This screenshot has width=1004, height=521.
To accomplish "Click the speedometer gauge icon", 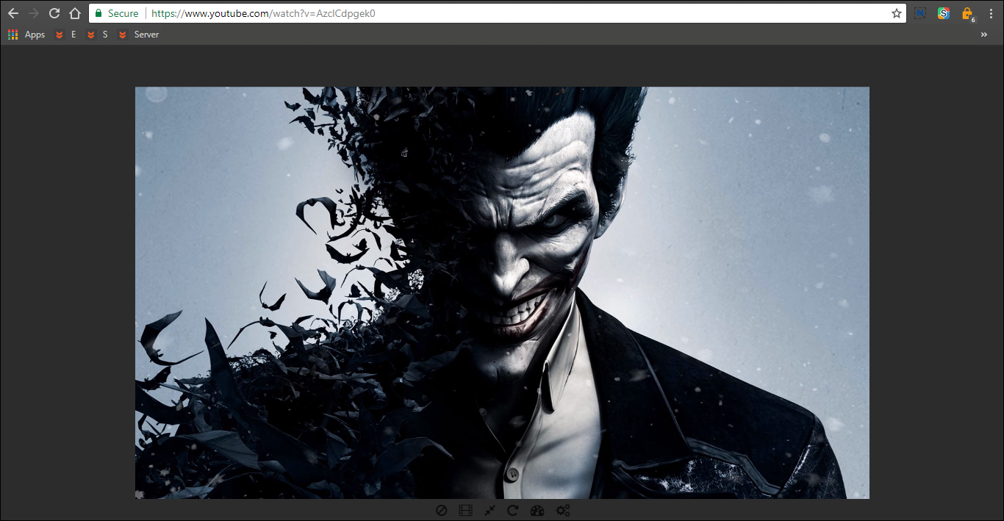I will click(537, 511).
